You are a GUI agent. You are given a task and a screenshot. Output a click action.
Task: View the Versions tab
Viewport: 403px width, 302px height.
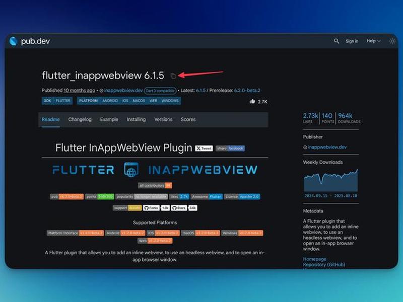163,119
